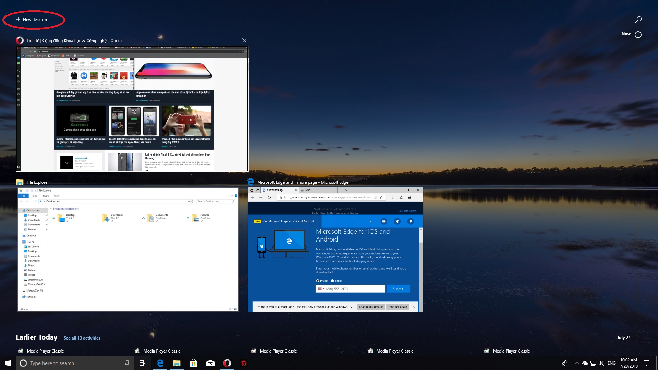Click the Edge back arrow

pyautogui.click(x=253, y=197)
